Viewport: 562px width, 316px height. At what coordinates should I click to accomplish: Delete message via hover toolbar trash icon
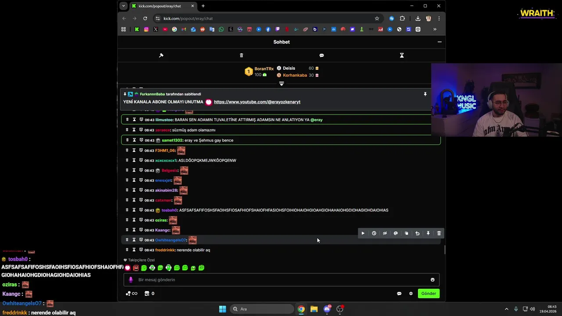[439, 233]
